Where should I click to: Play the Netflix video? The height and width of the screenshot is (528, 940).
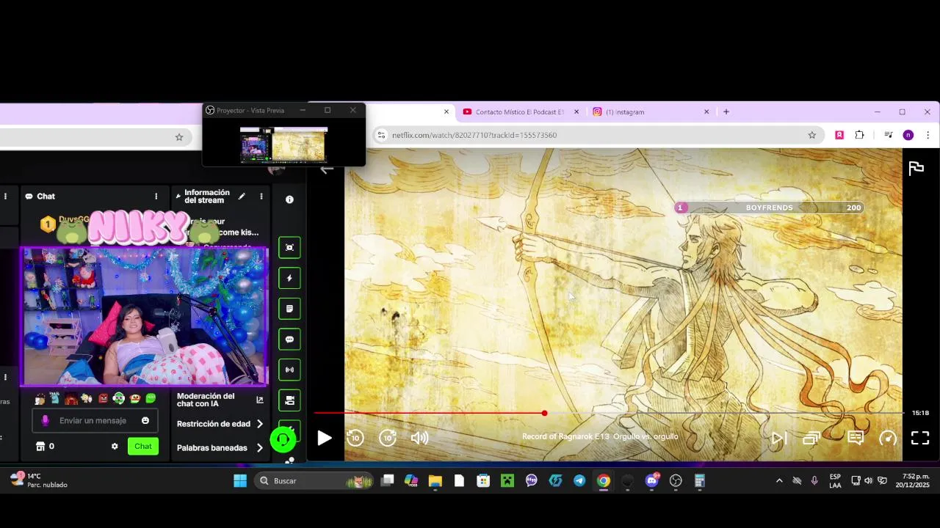click(x=324, y=438)
